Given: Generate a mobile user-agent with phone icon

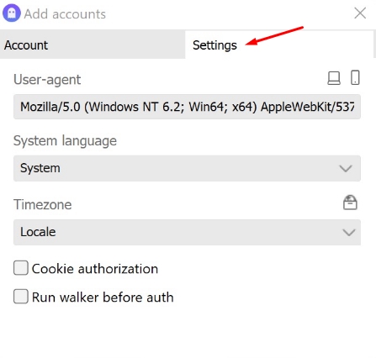Looking at the screenshot, I should click(355, 77).
